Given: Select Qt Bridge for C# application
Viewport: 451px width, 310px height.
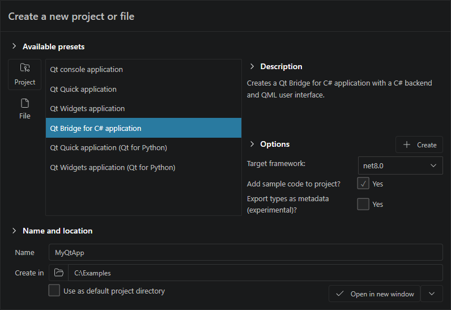Looking at the screenshot, I should (x=143, y=128).
